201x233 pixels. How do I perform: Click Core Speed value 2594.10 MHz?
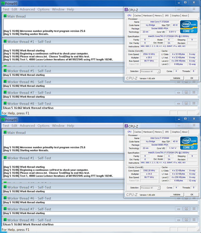click(x=149, y=54)
